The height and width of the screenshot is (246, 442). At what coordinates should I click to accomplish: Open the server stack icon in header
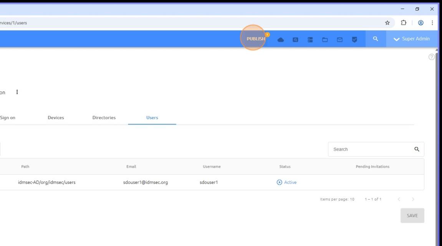310,39
